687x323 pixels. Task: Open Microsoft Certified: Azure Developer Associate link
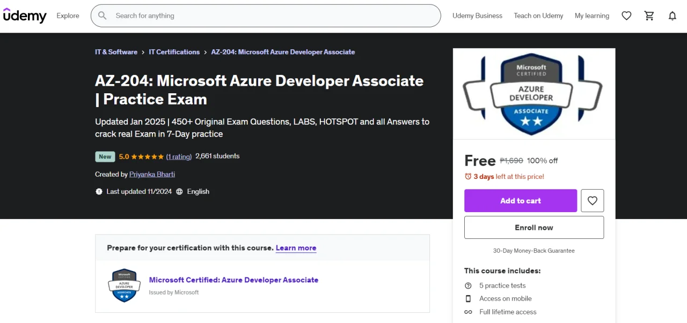click(233, 280)
